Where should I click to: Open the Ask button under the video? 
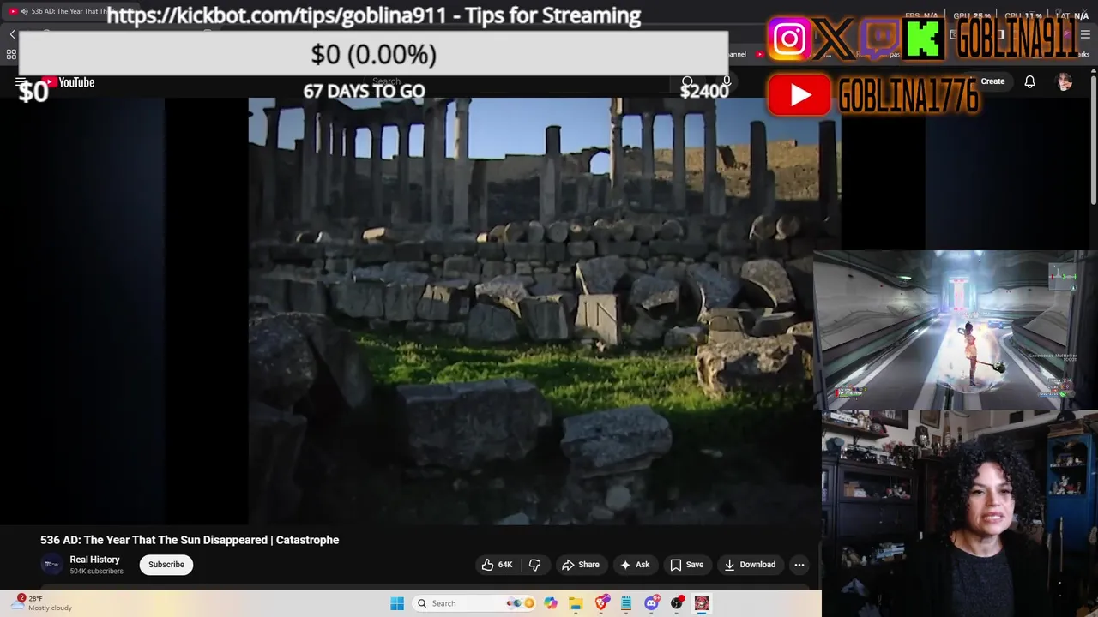[635, 565]
